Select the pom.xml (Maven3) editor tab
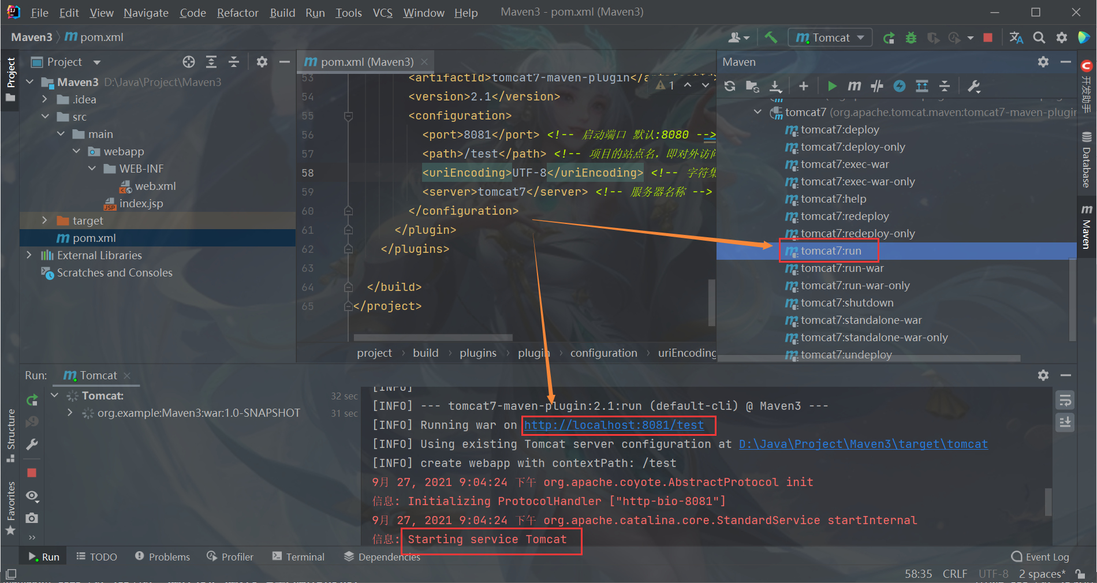This screenshot has height=583, width=1097. tap(367, 62)
